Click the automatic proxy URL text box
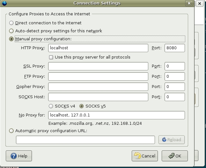 [x=85, y=140]
